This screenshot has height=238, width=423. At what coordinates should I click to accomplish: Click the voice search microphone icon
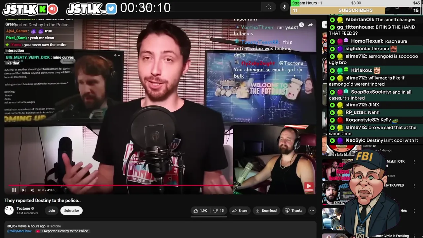click(x=284, y=7)
